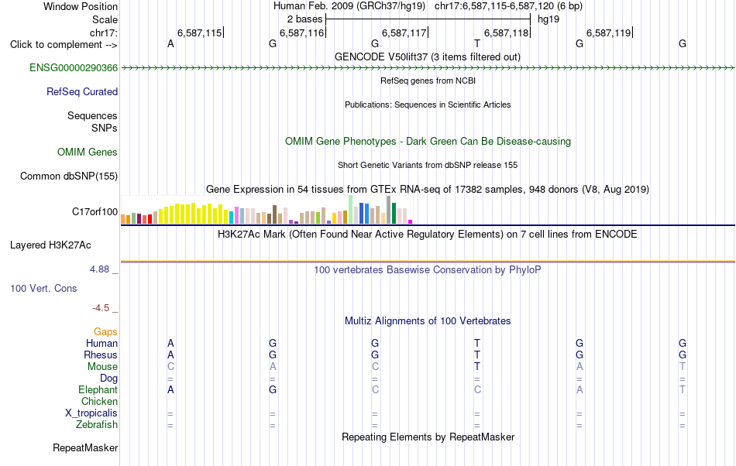Click the position label 6,587,116
The width and height of the screenshot is (736, 466).
click(x=302, y=33)
